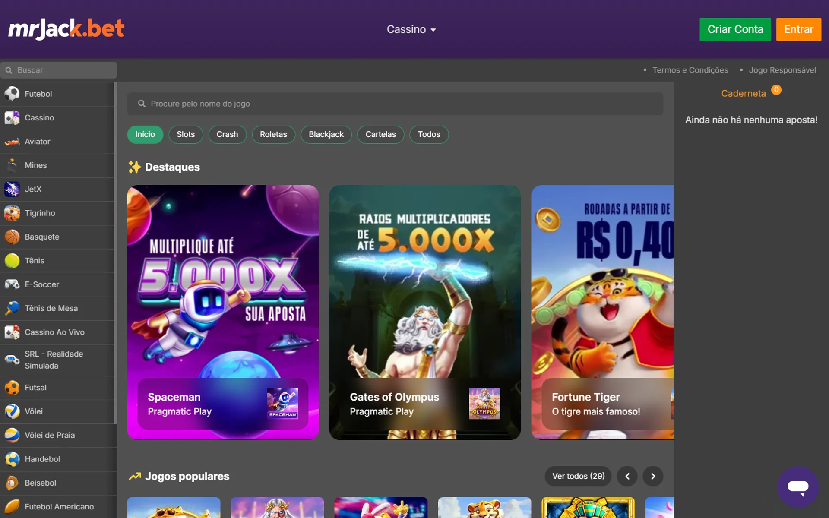829x518 pixels.
Task: Click the Handebol ball icon
Action: pos(12,459)
